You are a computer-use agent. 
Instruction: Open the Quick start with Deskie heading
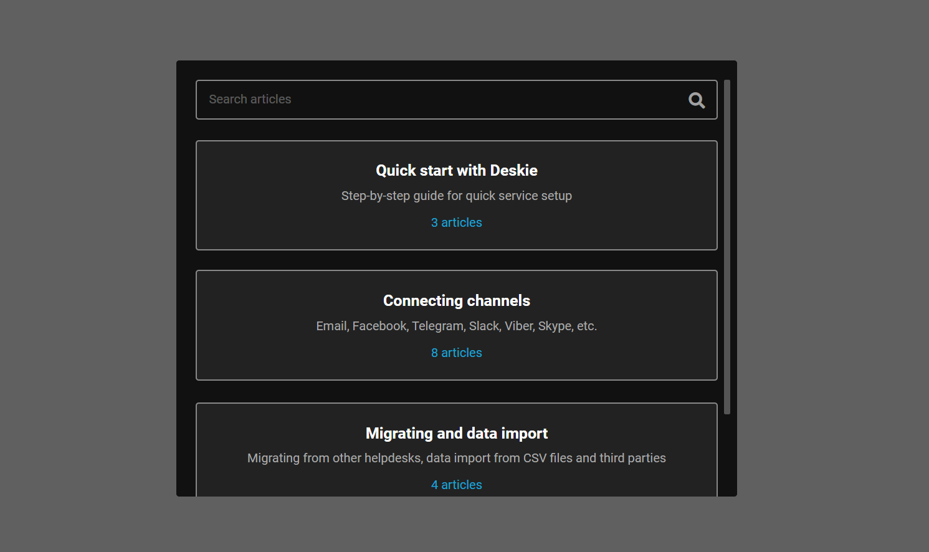click(x=456, y=171)
